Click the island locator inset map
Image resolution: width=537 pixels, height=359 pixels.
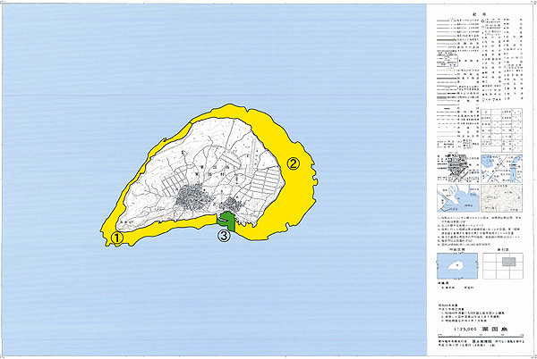[x=456, y=269]
